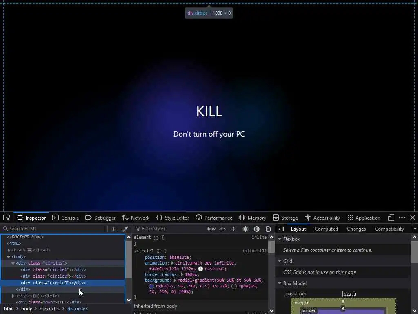The image size is (418, 314).
Task: Click the head element ellipsis badge
Action: (29, 250)
